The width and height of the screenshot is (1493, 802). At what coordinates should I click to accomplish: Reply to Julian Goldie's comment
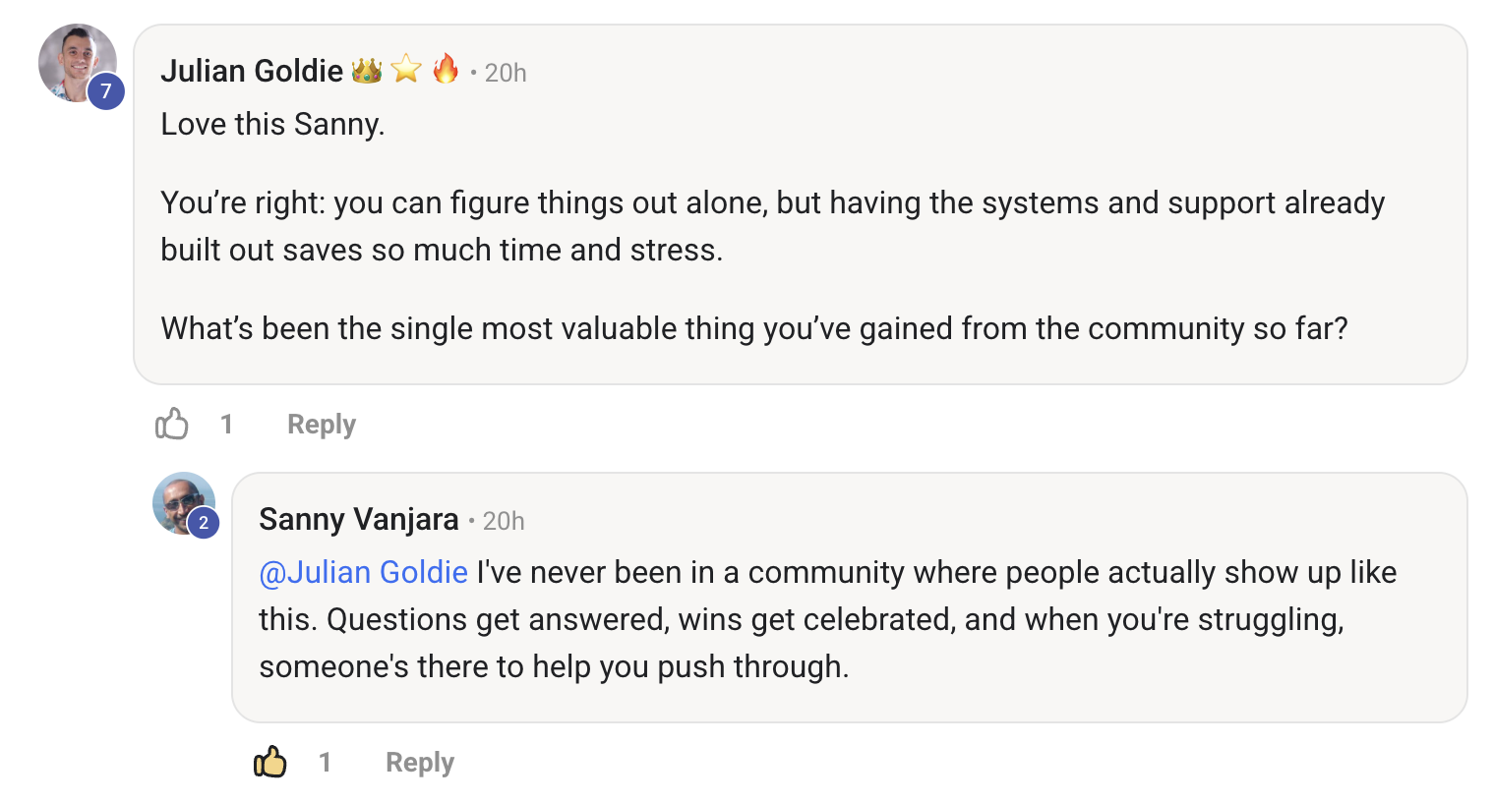[322, 425]
